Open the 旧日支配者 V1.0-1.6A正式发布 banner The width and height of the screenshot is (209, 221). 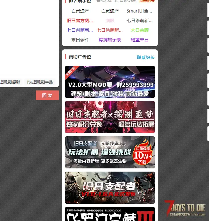110,188
